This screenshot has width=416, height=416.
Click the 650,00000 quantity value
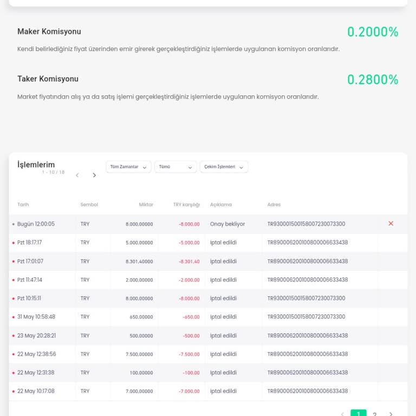pyautogui.click(x=141, y=317)
